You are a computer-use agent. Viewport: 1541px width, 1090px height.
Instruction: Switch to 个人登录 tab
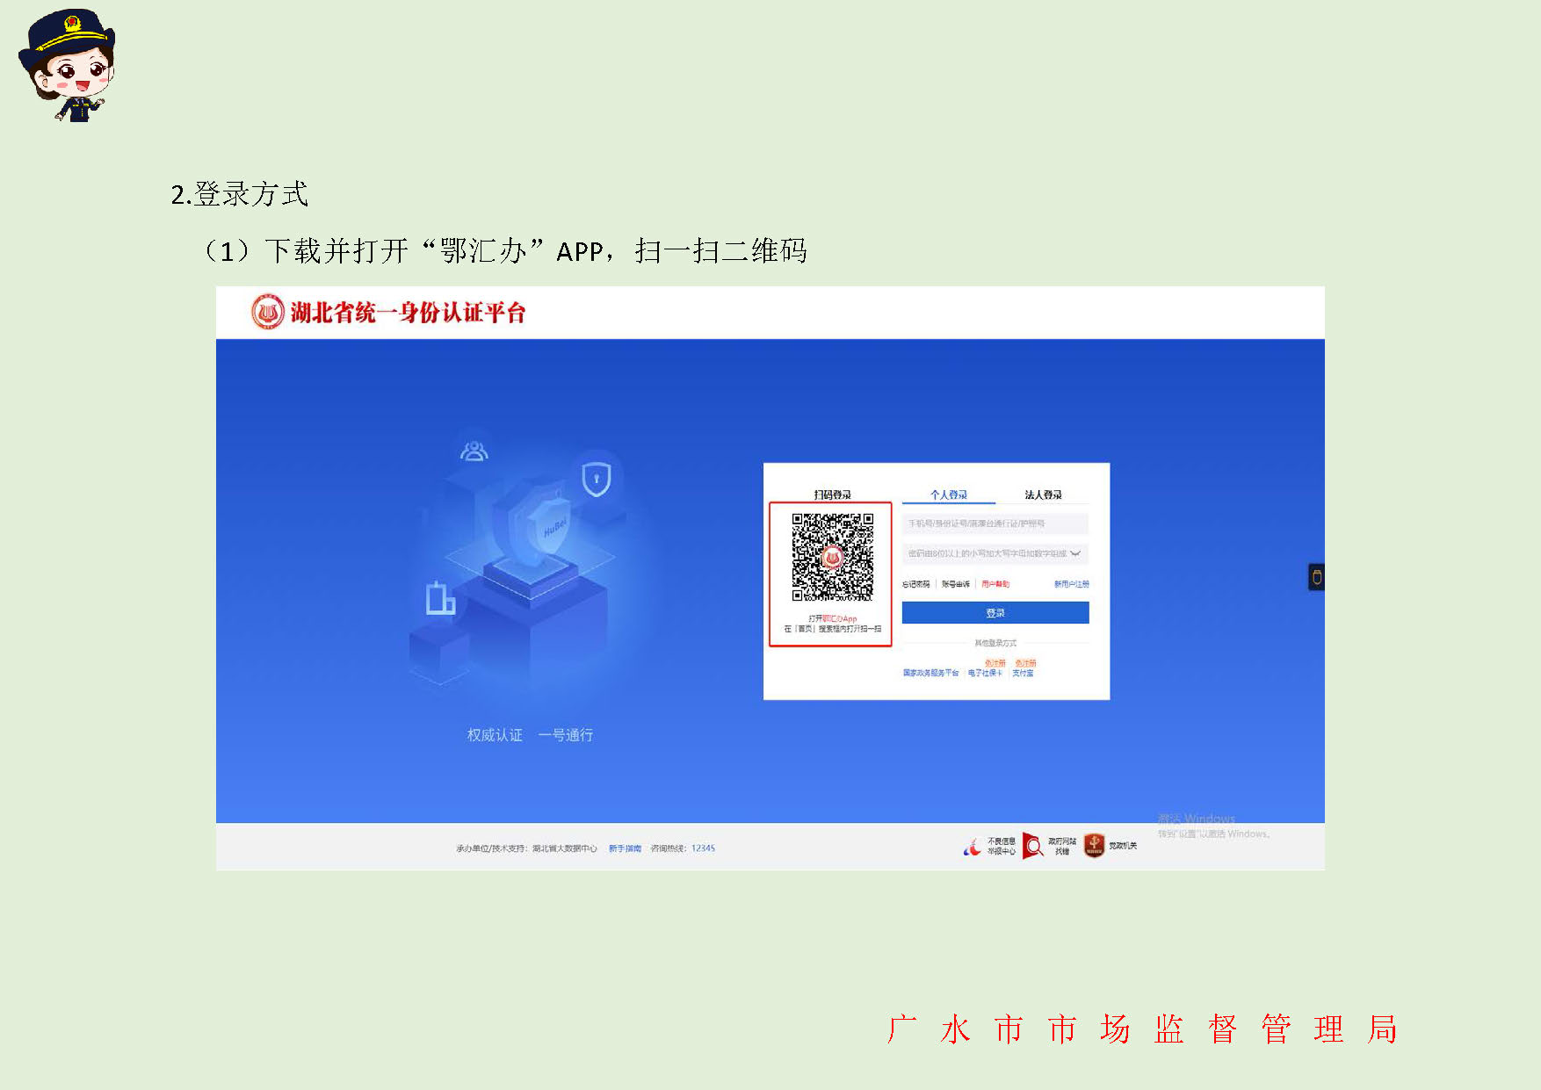(948, 494)
